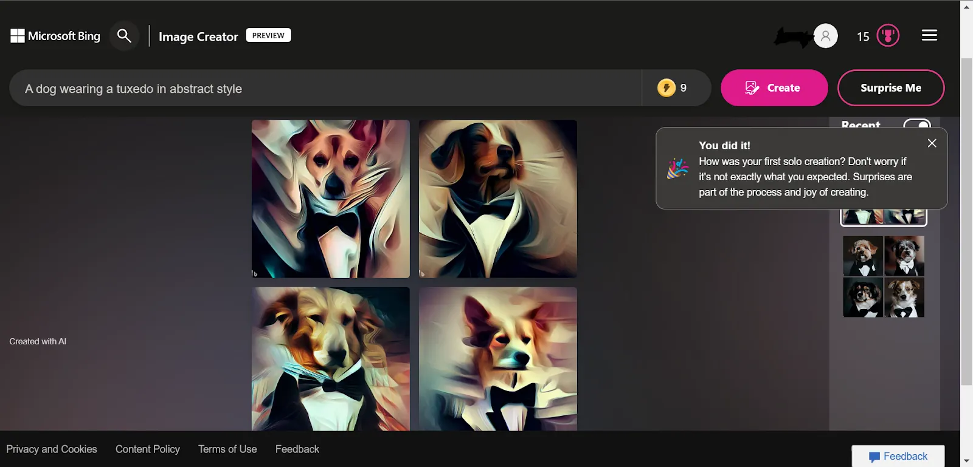Click the Microsoft Bing logo
This screenshot has height=467, width=973.
tap(55, 36)
